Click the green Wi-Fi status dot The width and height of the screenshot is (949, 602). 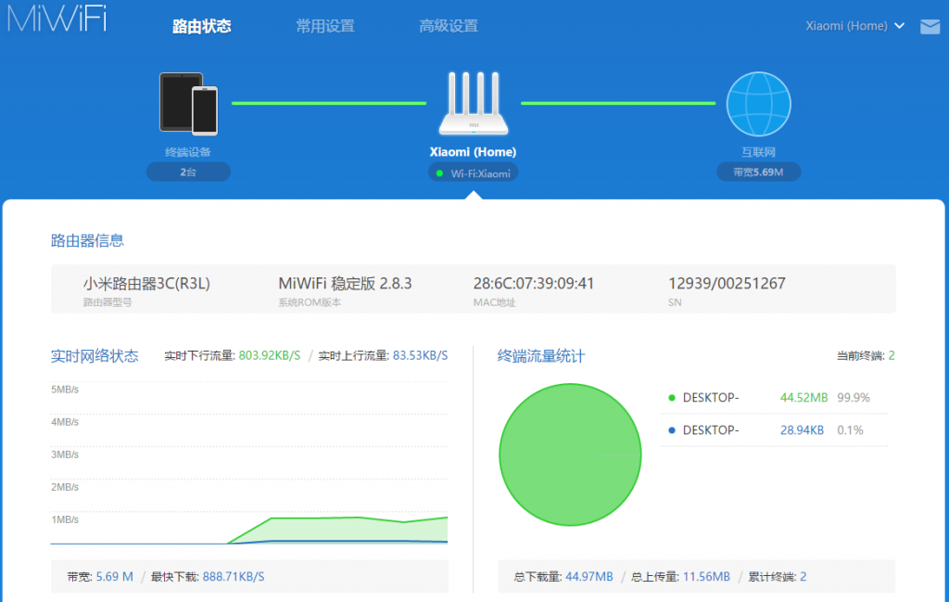(439, 173)
